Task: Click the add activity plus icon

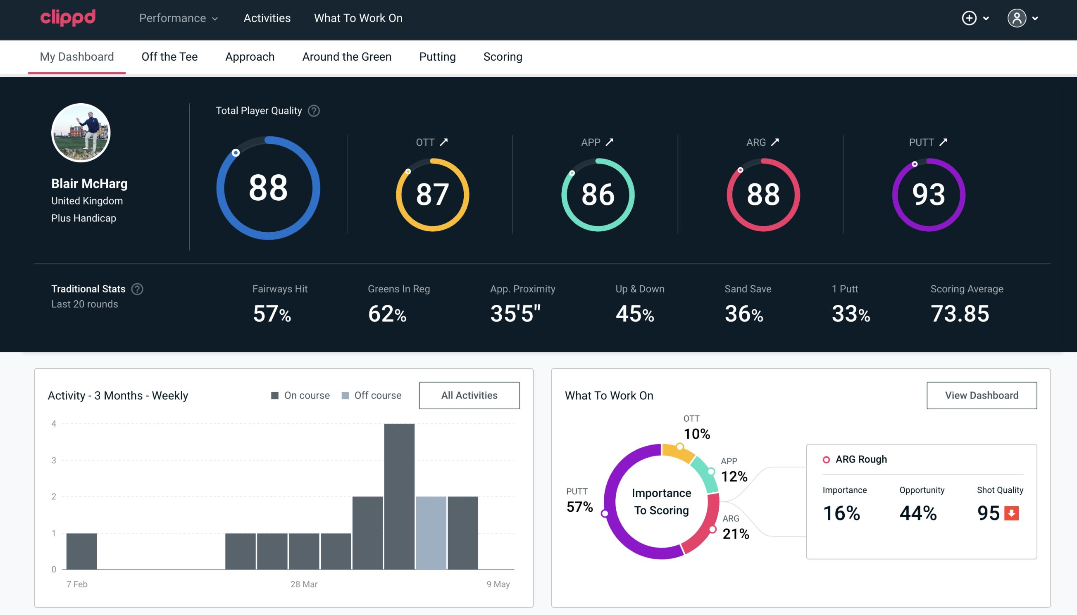Action: coord(970,19)
